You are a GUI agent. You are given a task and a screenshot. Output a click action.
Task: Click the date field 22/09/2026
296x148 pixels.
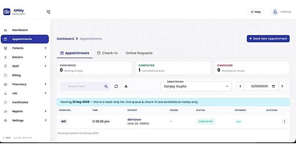261,86
